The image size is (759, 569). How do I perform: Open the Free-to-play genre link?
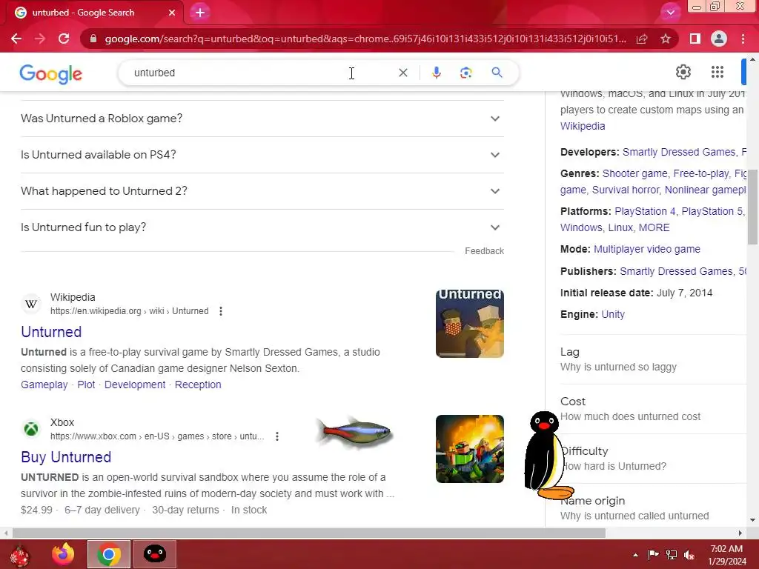[x=701, y=173]
